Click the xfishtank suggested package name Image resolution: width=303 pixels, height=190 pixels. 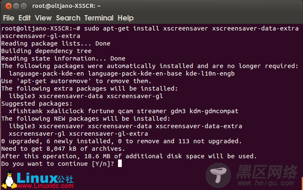pyautogui.click(x=26, y=111)
